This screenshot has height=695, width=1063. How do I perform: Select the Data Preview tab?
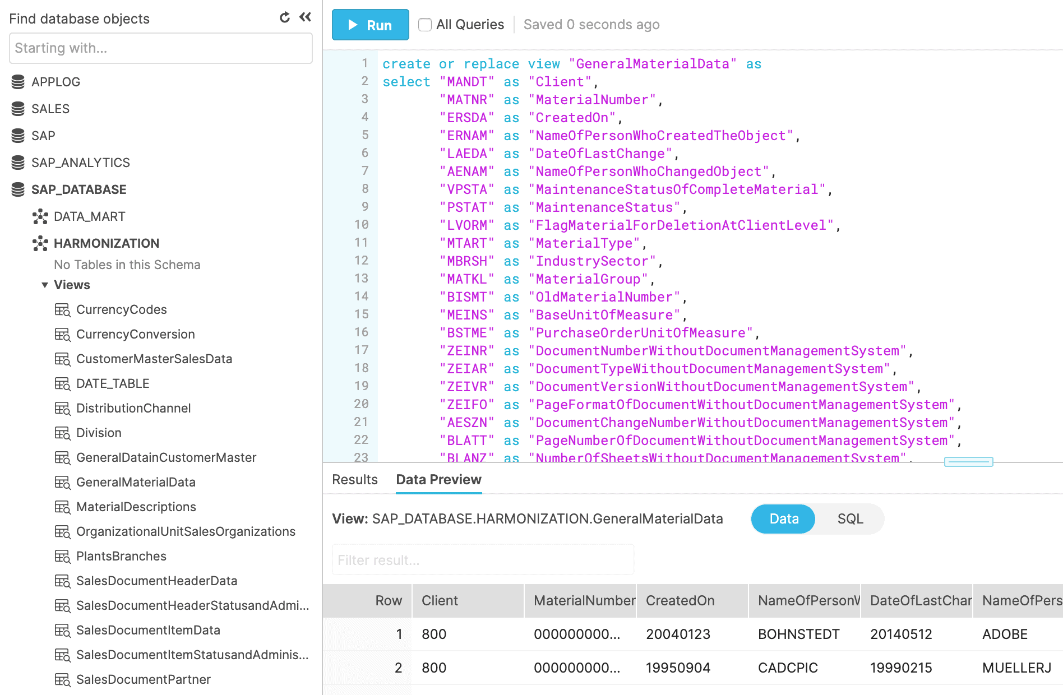[x=438, y=480]
